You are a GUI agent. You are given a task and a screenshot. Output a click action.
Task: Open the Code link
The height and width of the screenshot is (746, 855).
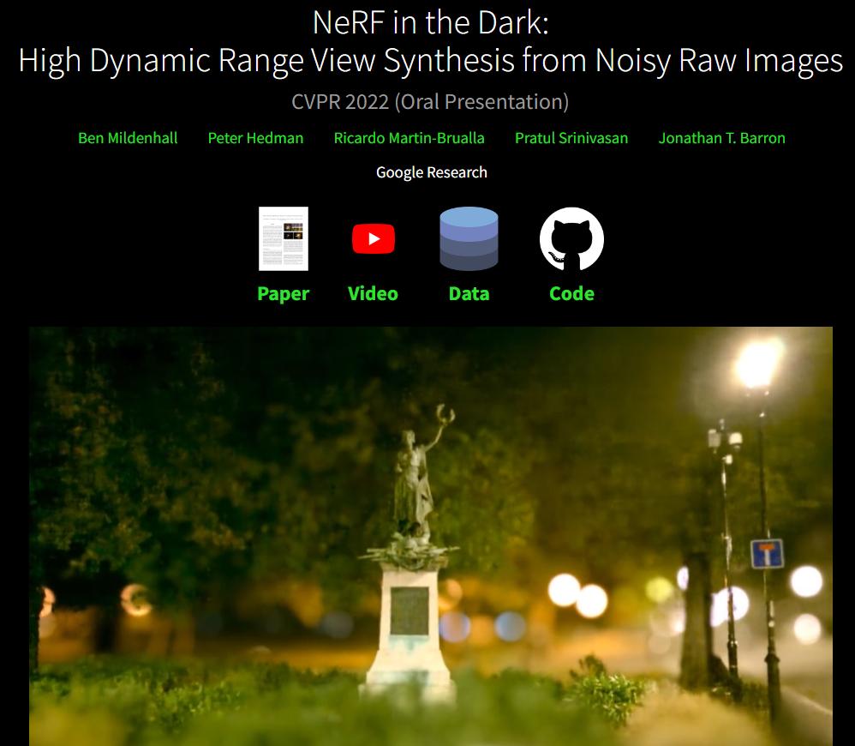click(571, 293)
